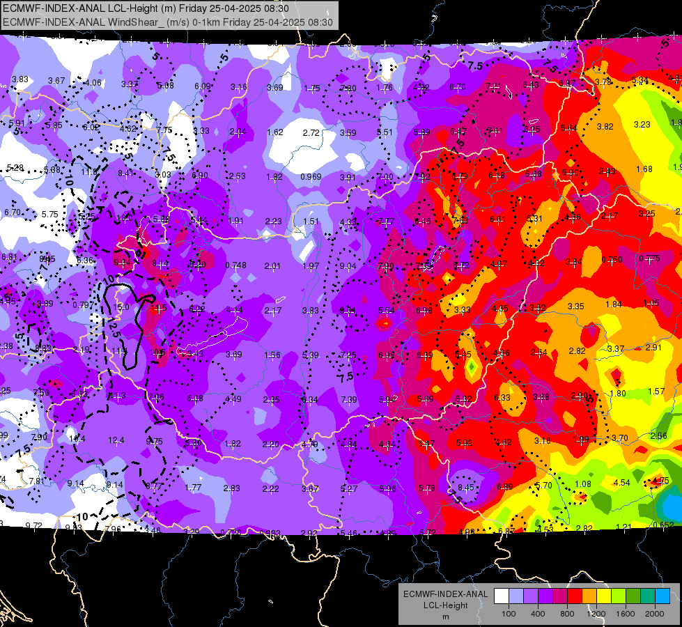Click the legend tick label 2000
682x627 pixels.
point(655,614)
